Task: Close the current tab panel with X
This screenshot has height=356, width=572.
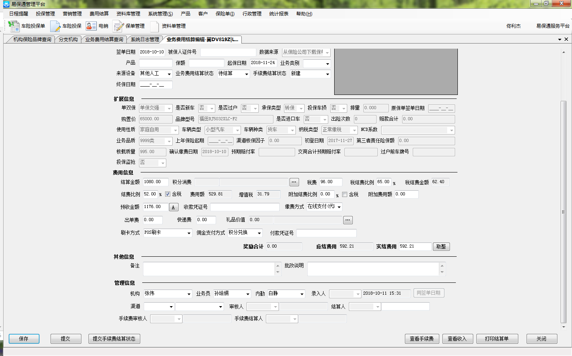Action: (566, 39)
